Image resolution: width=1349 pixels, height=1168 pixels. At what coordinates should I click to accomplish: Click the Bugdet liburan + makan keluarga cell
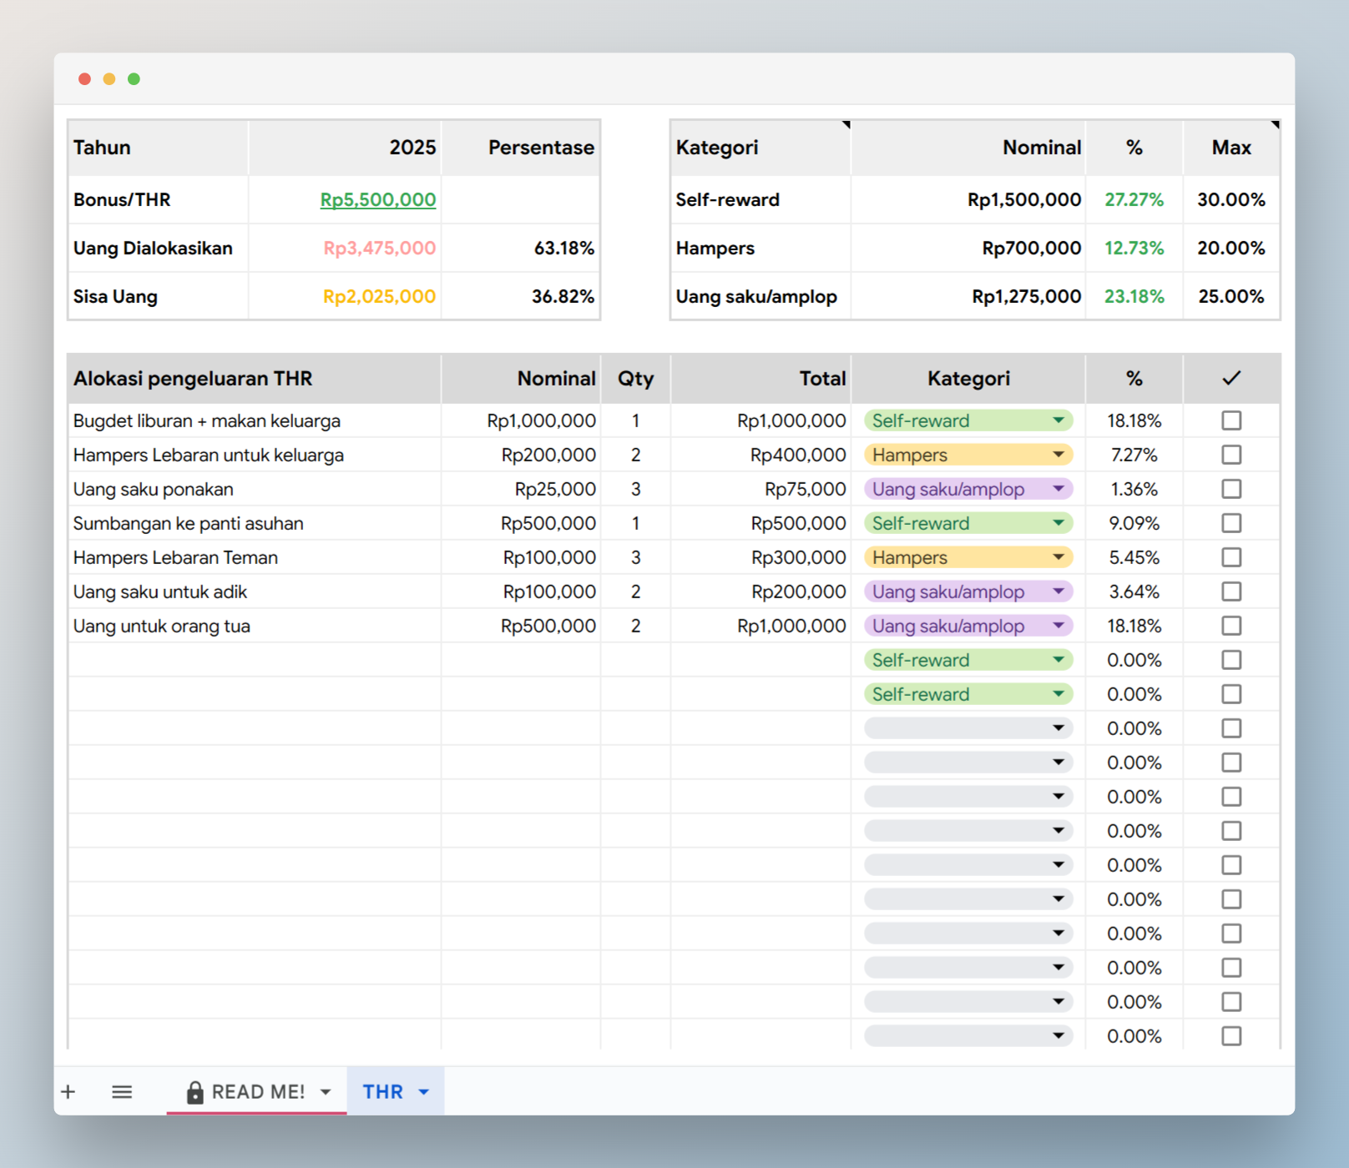(x=254, y=420)
